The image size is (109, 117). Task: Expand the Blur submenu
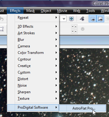(x=33, y=40)
